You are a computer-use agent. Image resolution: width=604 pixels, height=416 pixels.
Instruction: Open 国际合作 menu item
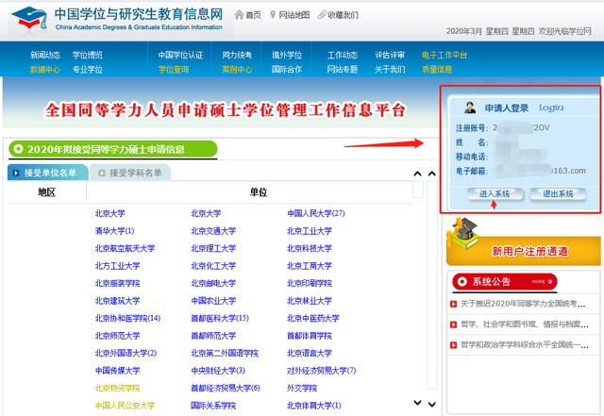click(287, 70)
